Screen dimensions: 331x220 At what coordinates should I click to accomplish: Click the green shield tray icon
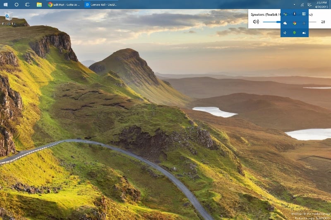(294, 33)
